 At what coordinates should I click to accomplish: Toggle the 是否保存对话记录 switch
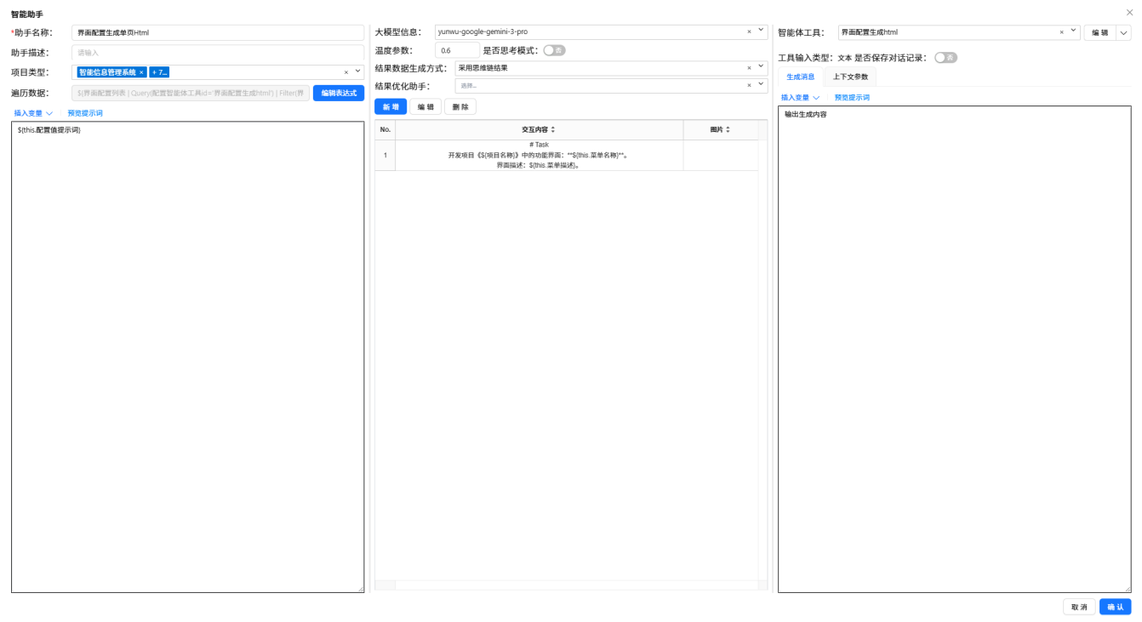[x=945, y=58]
